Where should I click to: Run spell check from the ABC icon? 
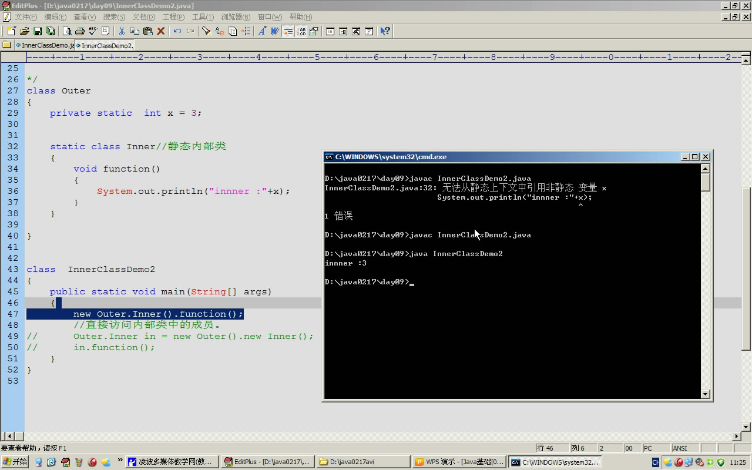tap(93, 31)
